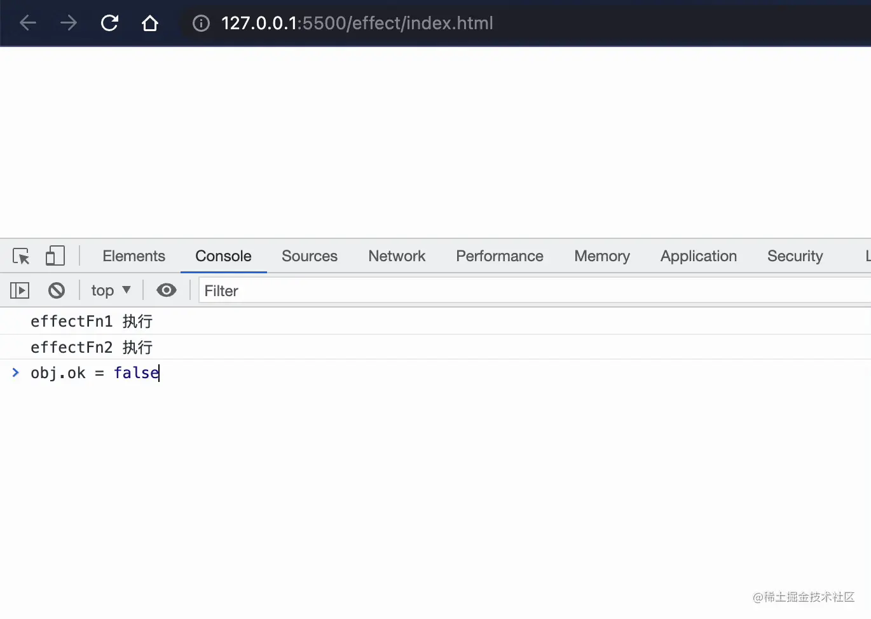Open the top JavaScript context dropdown
This screenshot has width=871, height=619.
[111, 290]
